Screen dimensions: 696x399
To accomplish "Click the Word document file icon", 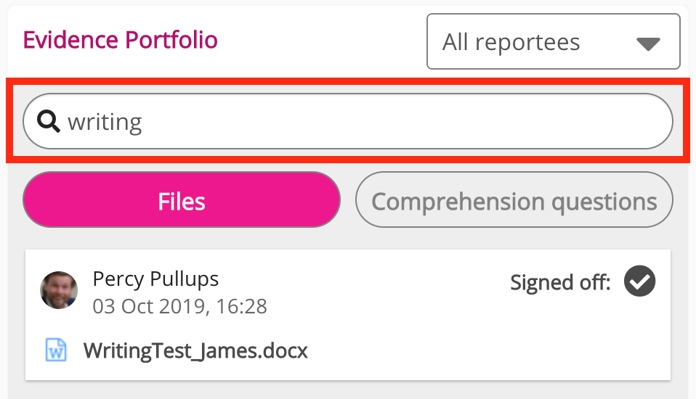I will [x=57, y=351].
